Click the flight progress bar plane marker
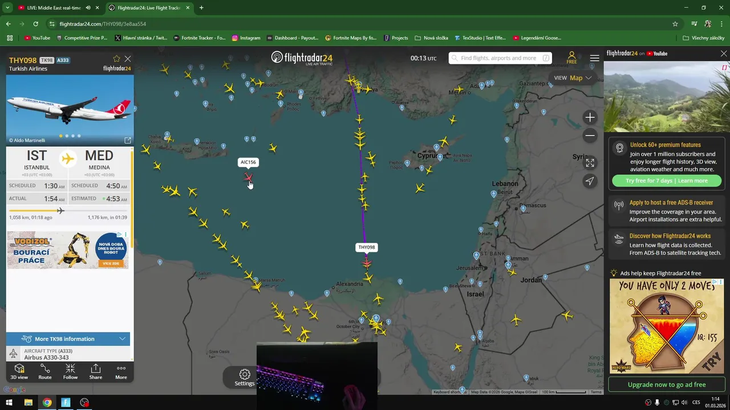The width and height of the screenshot is (730, 410). 60,211
